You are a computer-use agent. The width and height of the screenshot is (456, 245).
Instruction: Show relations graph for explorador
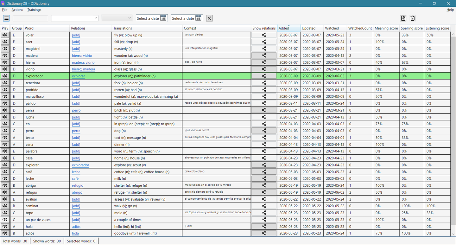(x=264, y=76)
